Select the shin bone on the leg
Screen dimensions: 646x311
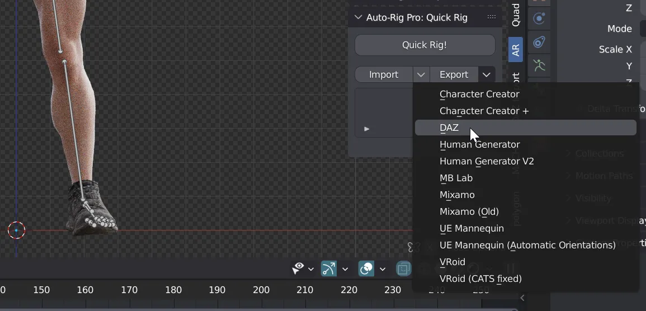point(74,130)
